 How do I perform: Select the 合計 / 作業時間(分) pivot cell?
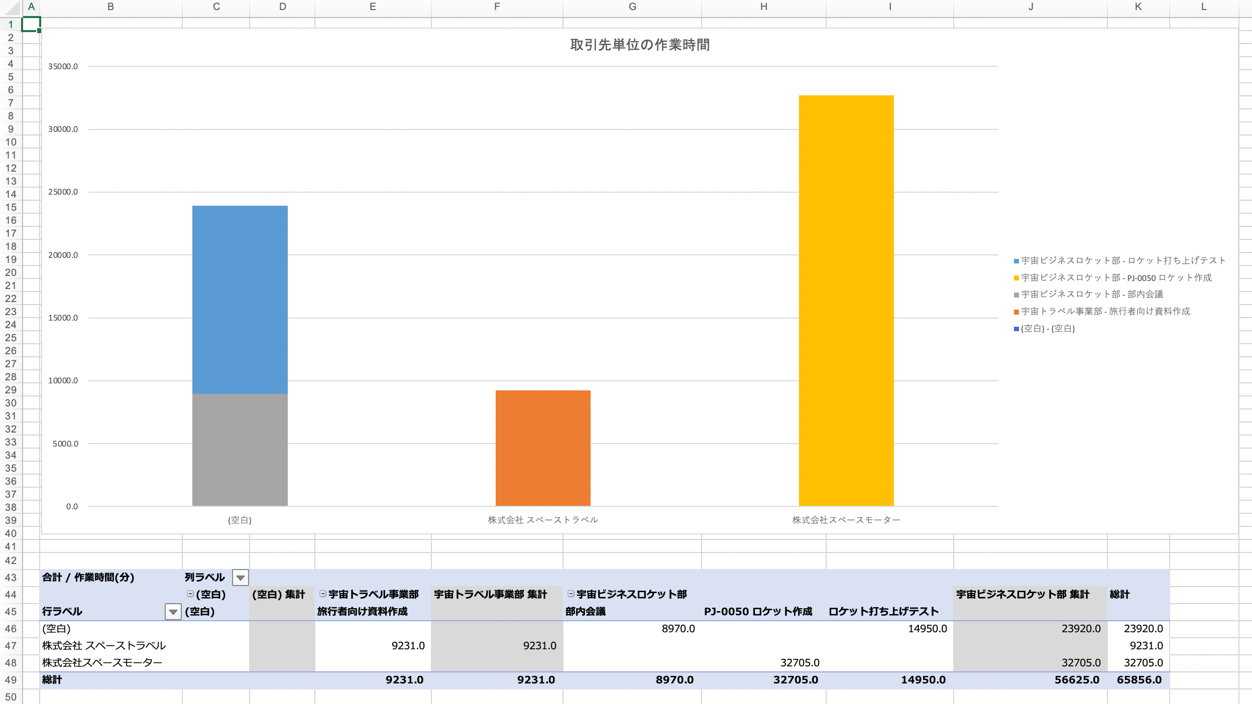point(88,578)
